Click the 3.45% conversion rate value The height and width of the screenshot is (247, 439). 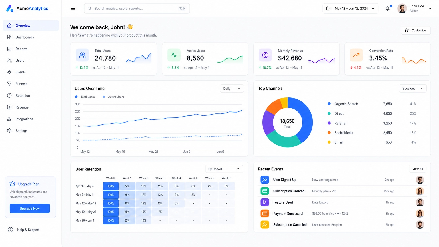point(378,58)
